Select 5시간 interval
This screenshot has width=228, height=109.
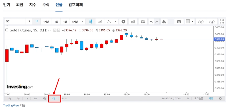coord(75,22)
